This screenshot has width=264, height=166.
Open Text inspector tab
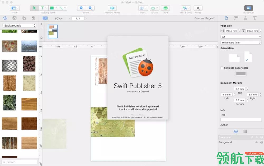(255, 18)
